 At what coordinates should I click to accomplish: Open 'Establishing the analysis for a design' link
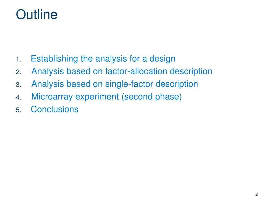(x=103, y=59)
